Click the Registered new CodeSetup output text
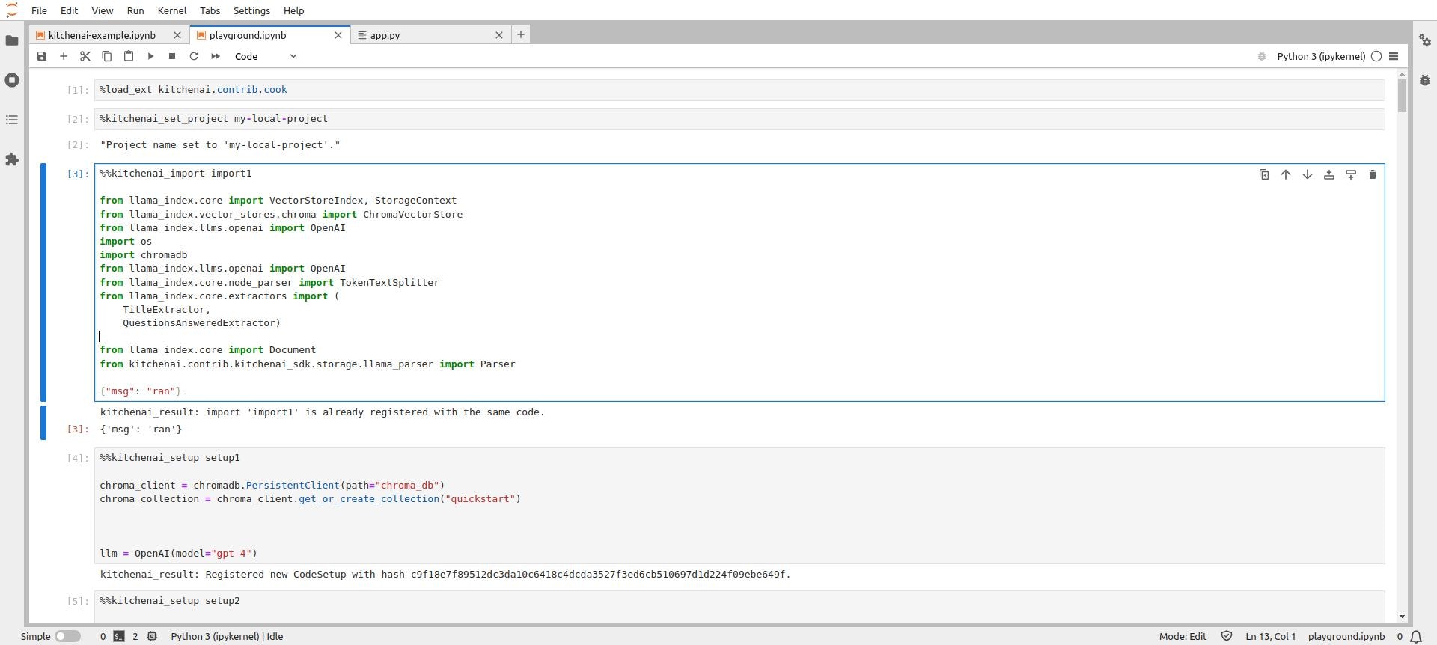Screen dimensions: 1437x645 (x=445, y=575)
